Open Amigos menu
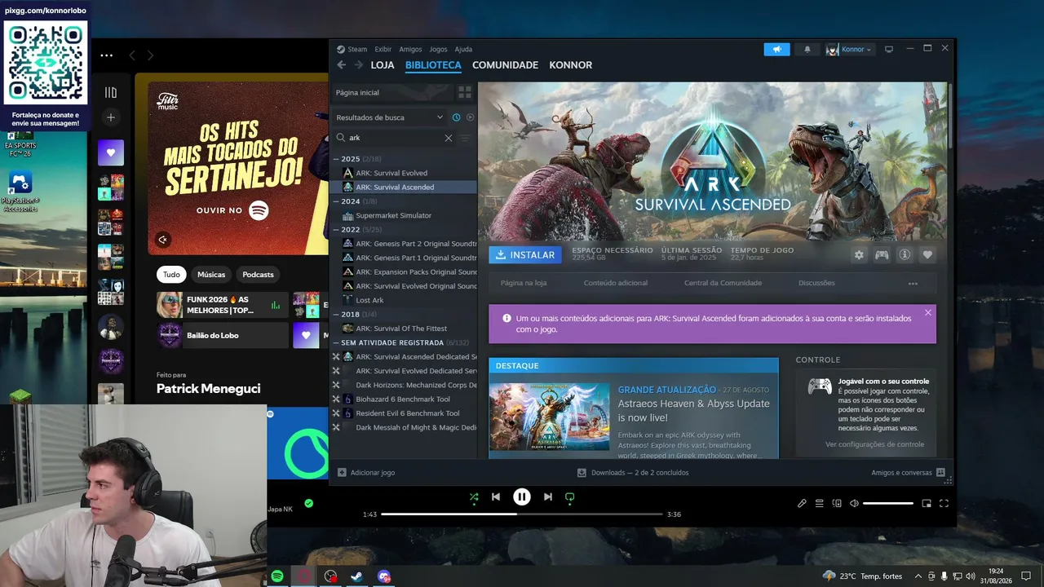The width and height of the screenshot is (1044, 587). (x=410, y=49)
